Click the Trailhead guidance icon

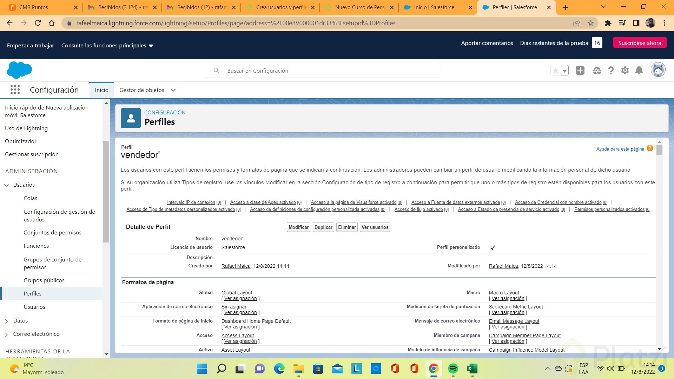597,71
